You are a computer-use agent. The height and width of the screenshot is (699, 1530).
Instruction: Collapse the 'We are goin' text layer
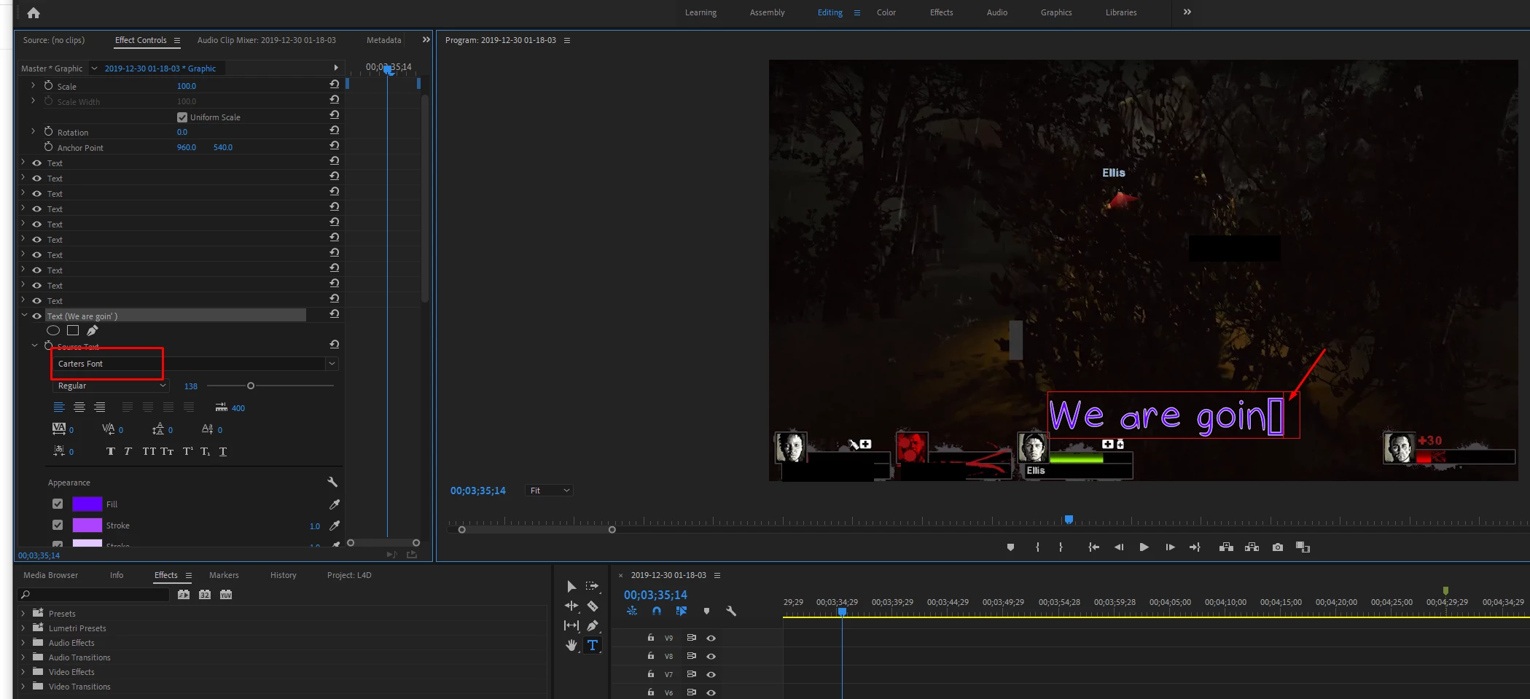click(24, 316)
